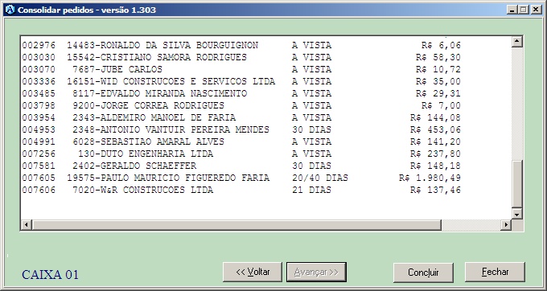
Task: Select row 130-DUTO ENGENHARIA LTDA
Action: pyautogui.click(x=241, y=154)
